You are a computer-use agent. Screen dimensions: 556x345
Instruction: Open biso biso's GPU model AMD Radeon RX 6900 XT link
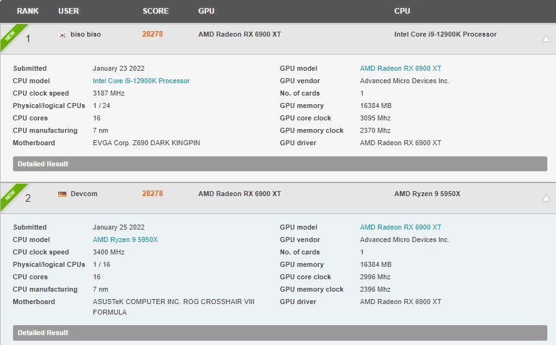pos(400,68)
